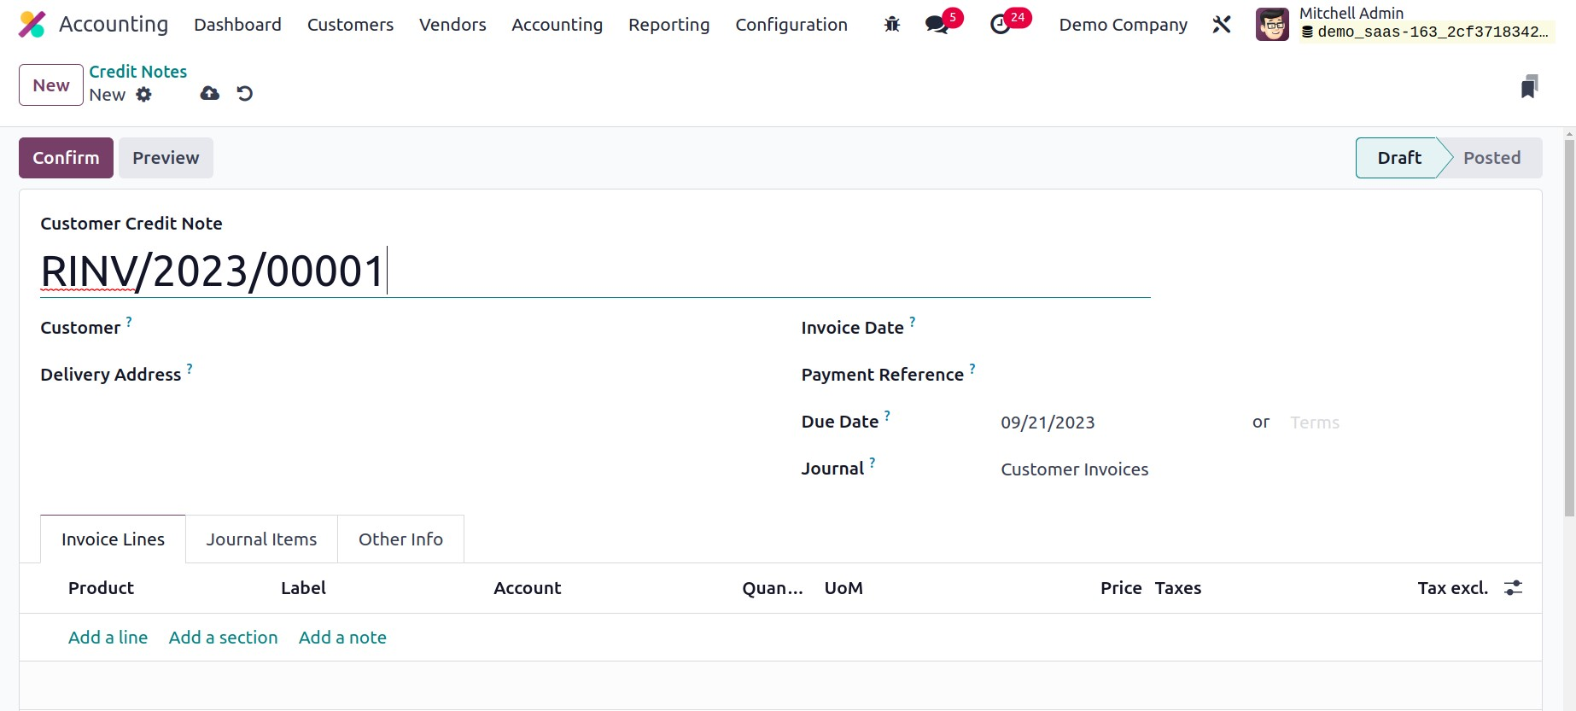This screenshot has width=1576, height=711.
Task: Open the Demo Company switcher
Action: click(1123, 25)
